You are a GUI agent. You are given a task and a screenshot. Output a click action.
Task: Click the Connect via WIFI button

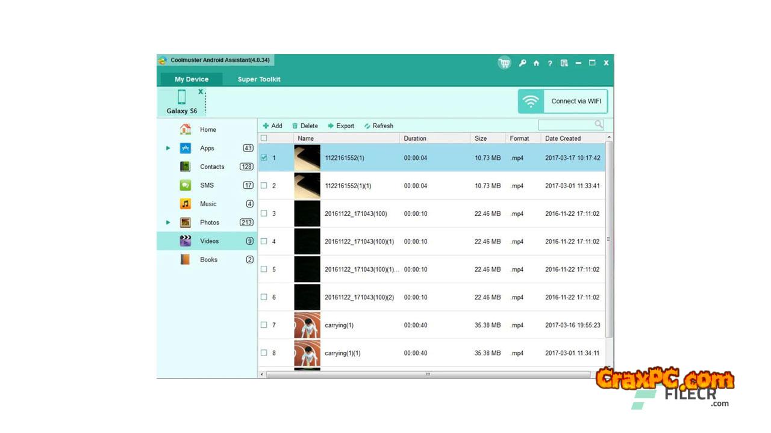pos(563,101)
